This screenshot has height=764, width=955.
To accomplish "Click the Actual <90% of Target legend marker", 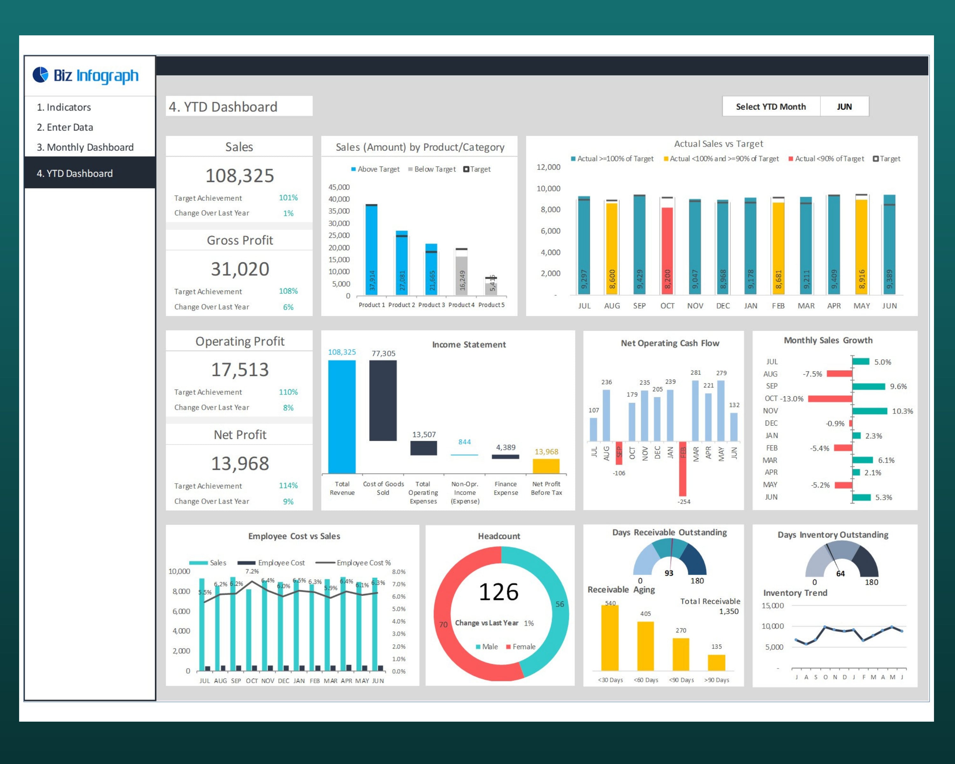I will [x=791, y=159].
